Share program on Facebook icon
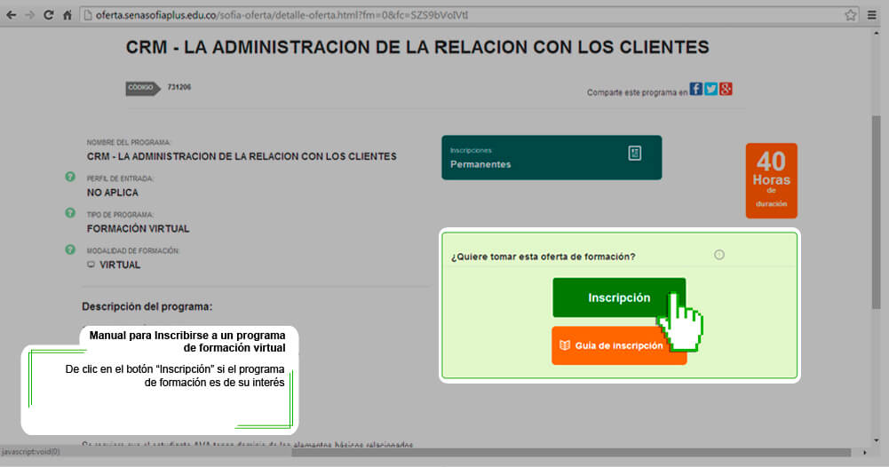This screenshot has width=889, height=467. (696, 89)
